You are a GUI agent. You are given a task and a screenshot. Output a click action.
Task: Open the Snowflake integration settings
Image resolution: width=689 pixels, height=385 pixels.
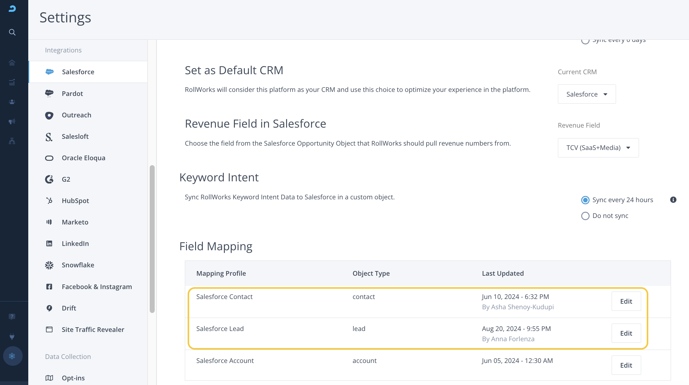(x=78, y=265)
